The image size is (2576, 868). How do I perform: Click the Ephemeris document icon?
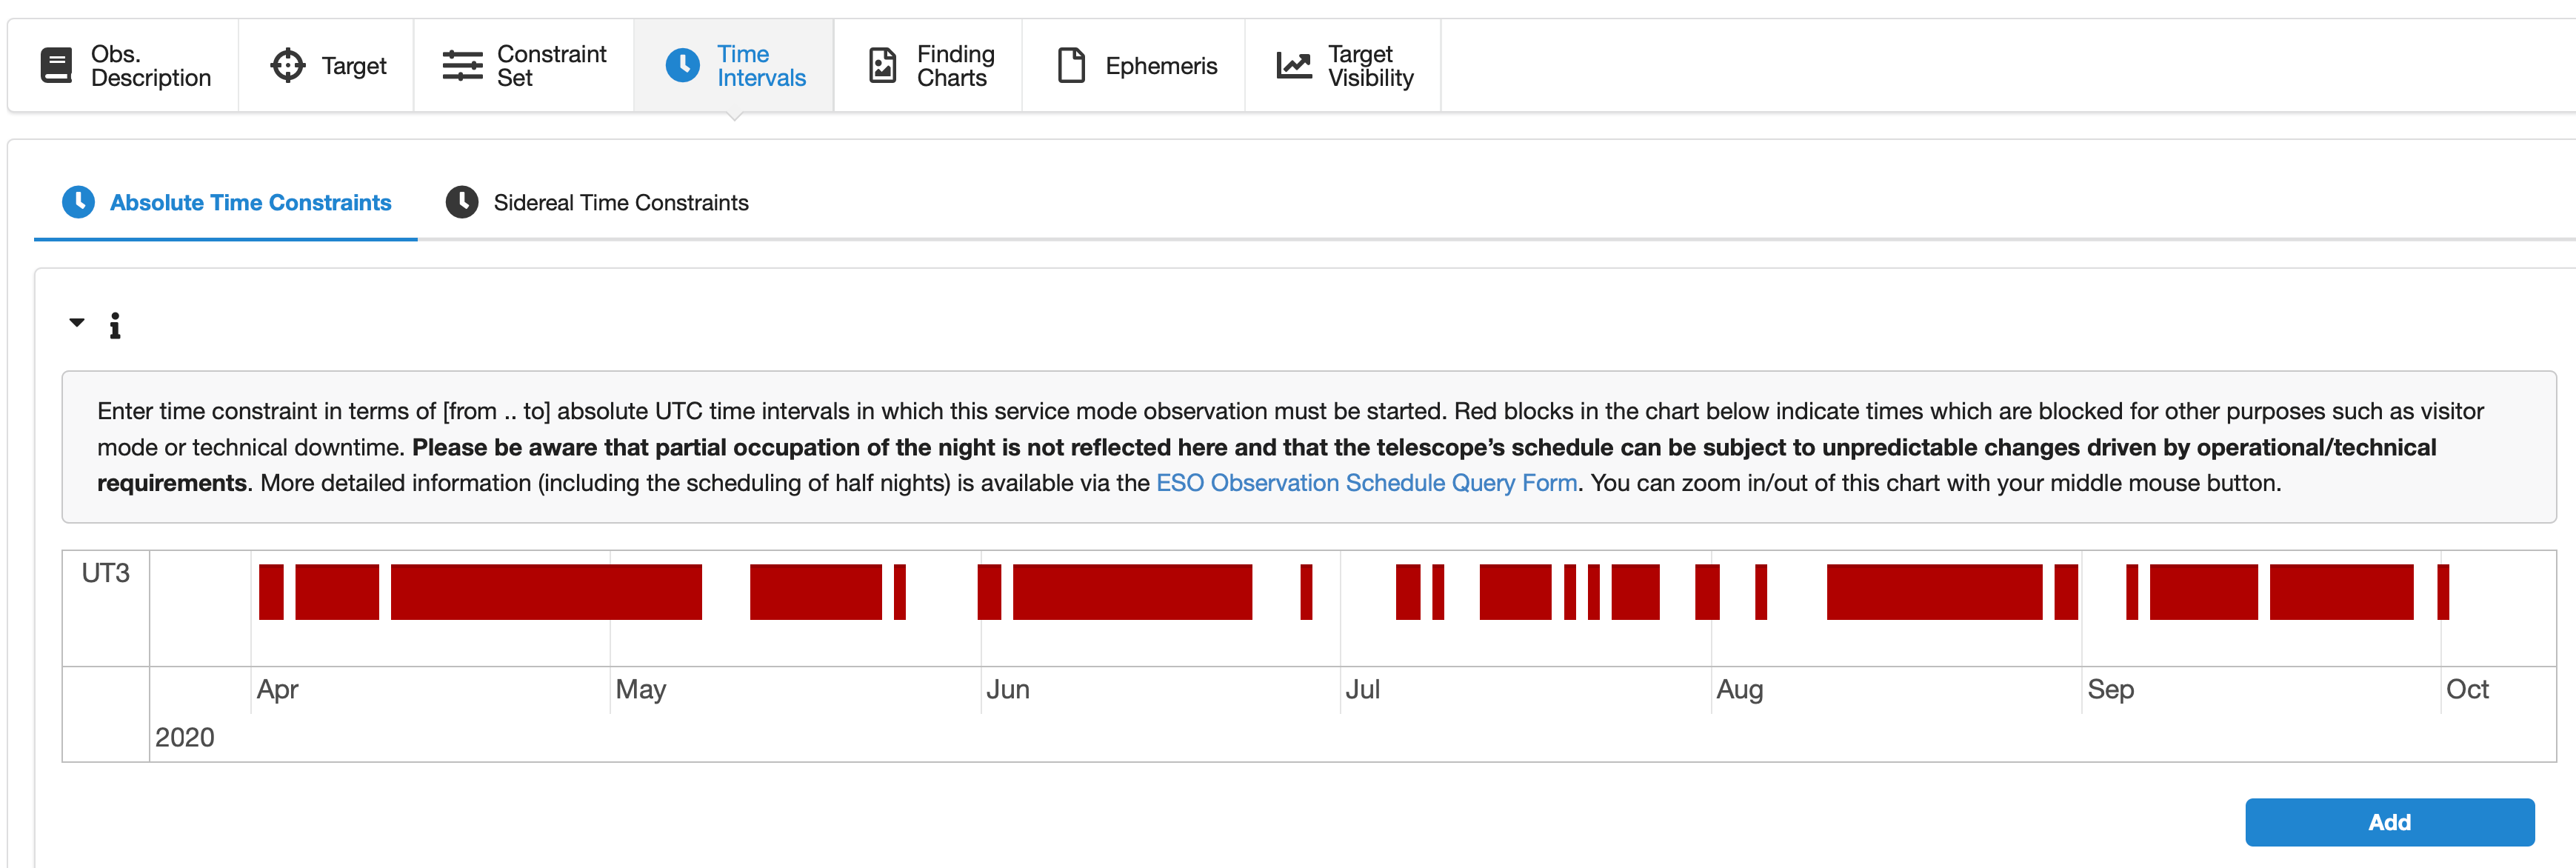1071,66
